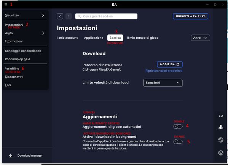Screen dimensions: 228x165
Task: Click Modifica installation path button
Action: [169, 64]
